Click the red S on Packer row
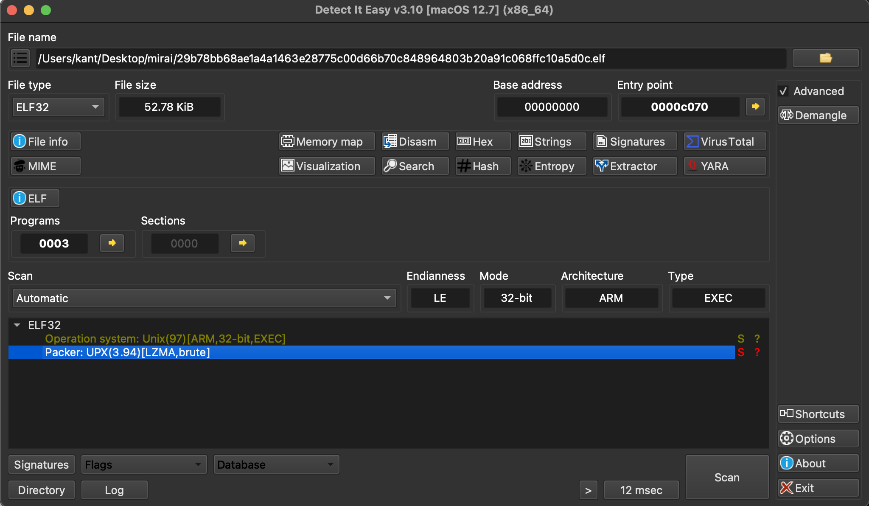The width and height of the screenshot is (869, 506). 741,352
